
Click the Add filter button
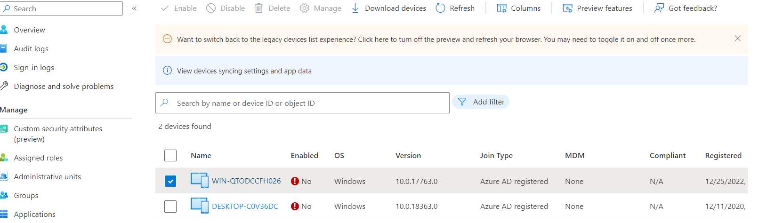point(481,102)
